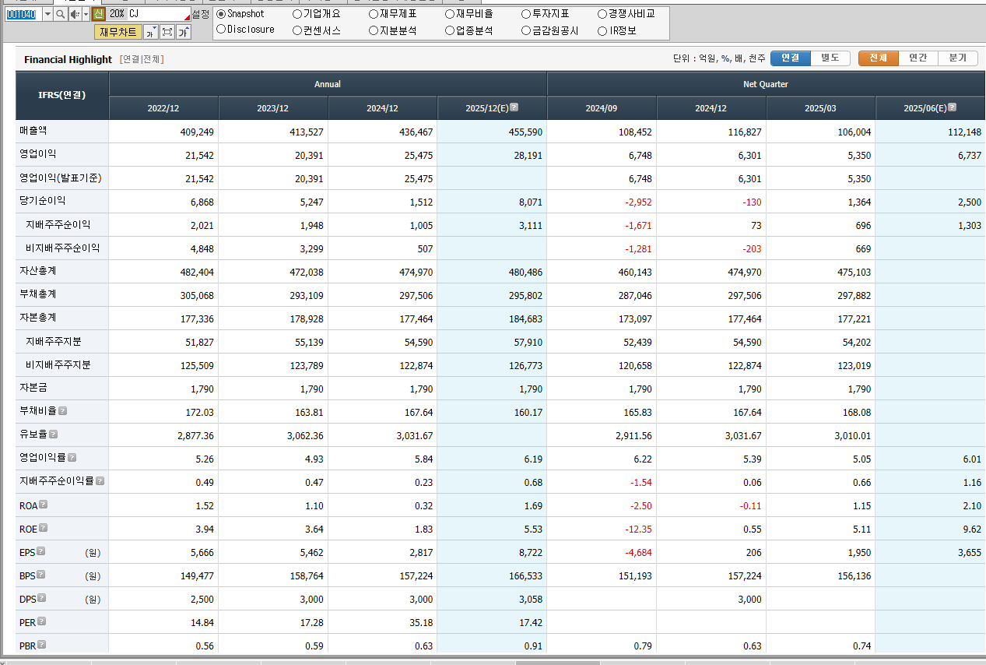Click help icon beside PER
This screenshot has height=665, width=986.
click(x=41, y=621)
